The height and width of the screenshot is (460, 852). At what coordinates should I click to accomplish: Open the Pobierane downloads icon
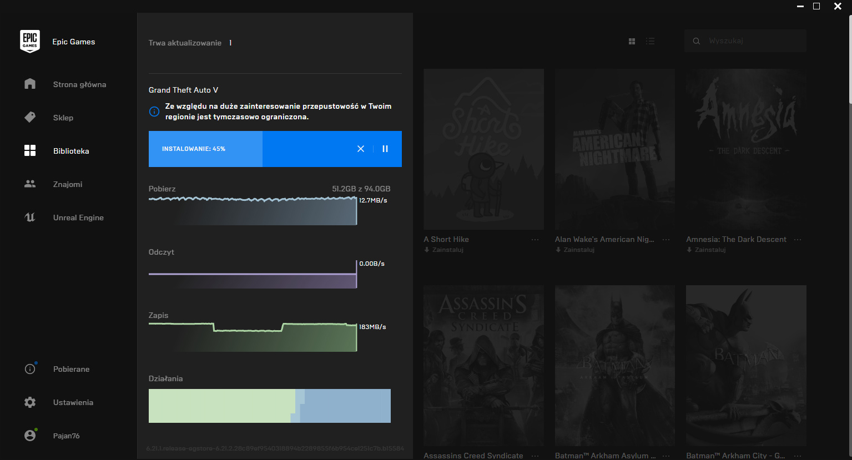tap(30, 368)
